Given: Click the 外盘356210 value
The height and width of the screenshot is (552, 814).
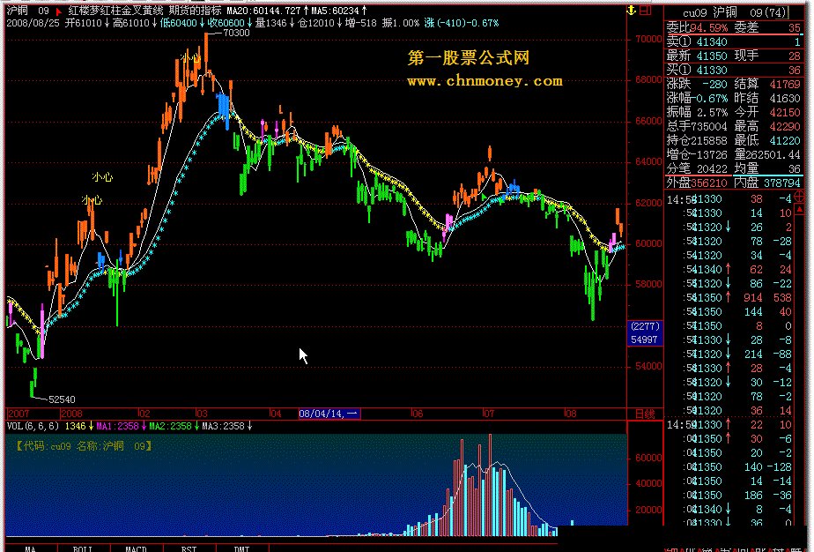Looking at the screenshot, I should point(697,183).
